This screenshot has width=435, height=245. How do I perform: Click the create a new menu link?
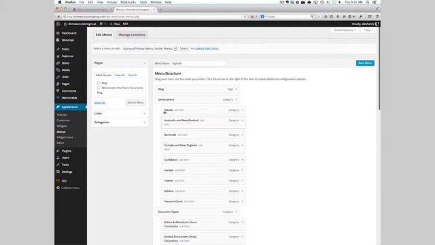pyautogui.click(x=207, y=48)
